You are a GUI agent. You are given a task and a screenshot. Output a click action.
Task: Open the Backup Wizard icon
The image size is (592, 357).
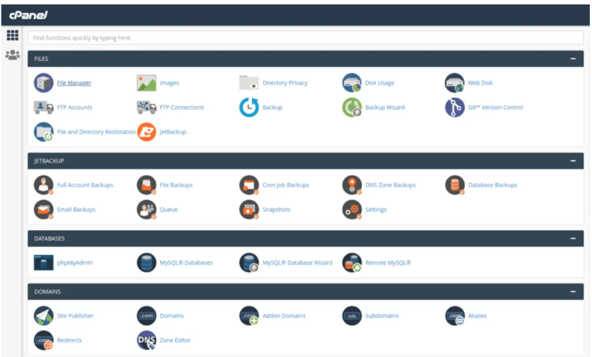tap(351, 107)
